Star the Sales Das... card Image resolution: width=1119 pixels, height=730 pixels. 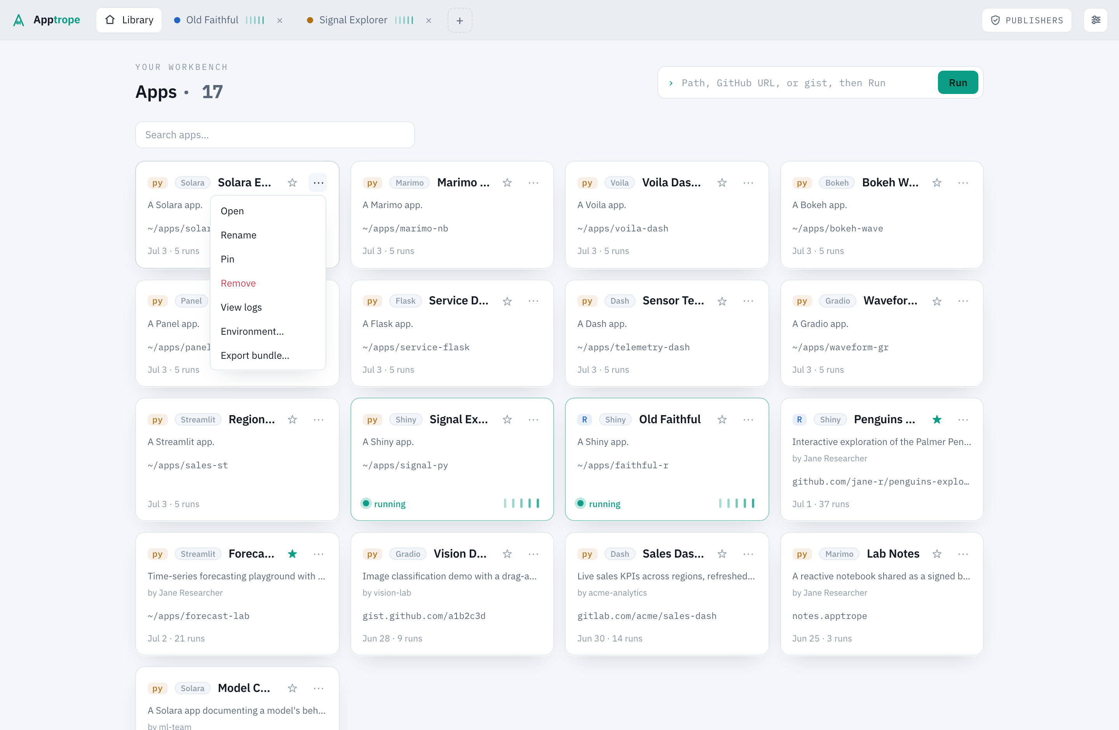(x=722, y=553)
